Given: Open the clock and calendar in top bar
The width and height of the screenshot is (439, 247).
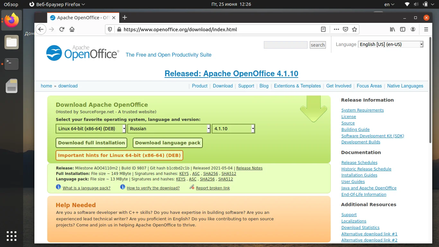Looking at the screenshot, I should point(231,5).
